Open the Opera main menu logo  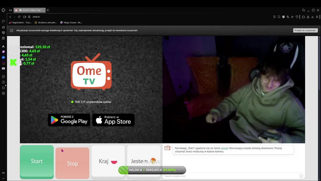(3, 10)
